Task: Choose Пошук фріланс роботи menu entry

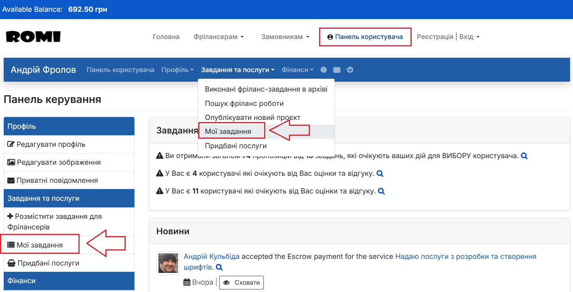Action: (244, 103)
